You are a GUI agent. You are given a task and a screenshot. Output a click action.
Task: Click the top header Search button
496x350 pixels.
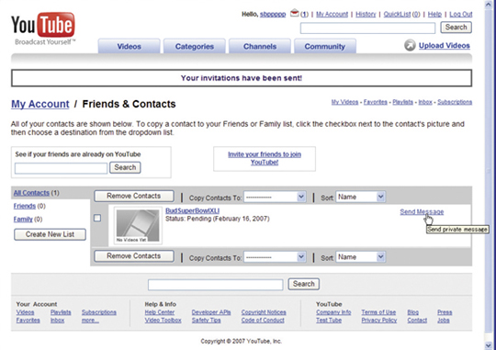tap(457, 28)
